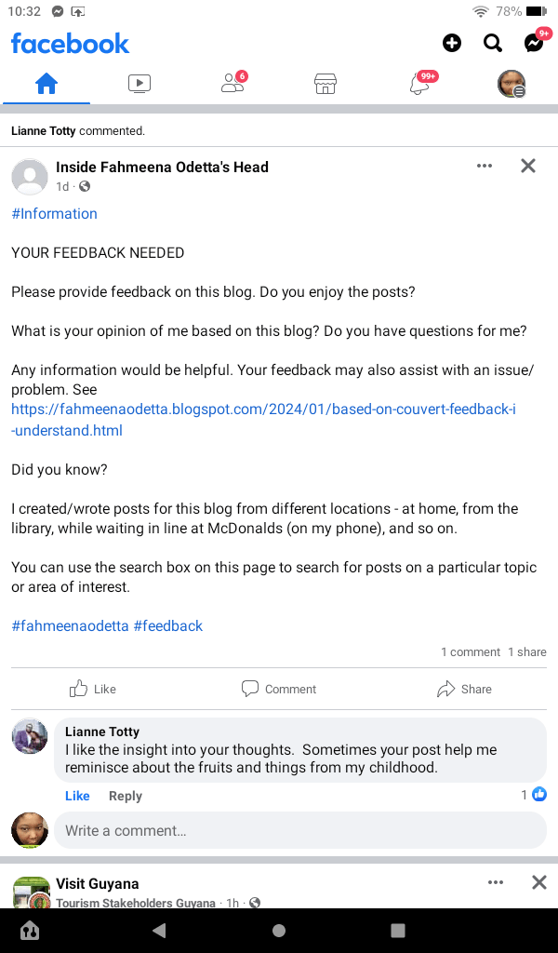This screenshot has width=558, height=953.
Task: Hide the Inside Fahmeena Odetta's Head post
Action: pyautogui.click(x=528, y=166)
